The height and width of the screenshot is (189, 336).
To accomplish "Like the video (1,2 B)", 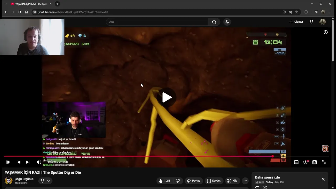I will click(164, 181).
